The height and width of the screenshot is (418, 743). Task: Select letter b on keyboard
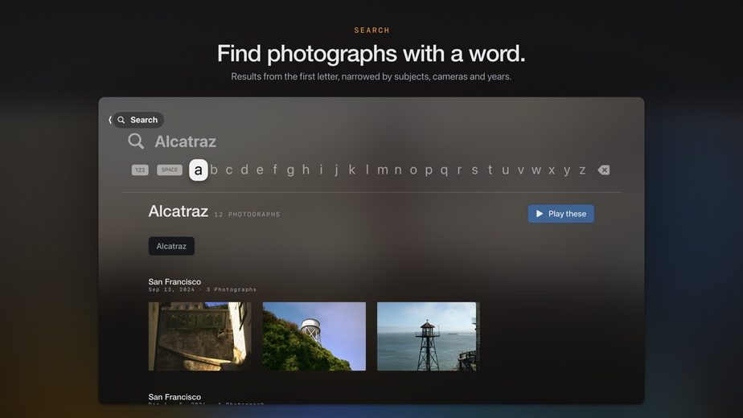click(214, 170)
